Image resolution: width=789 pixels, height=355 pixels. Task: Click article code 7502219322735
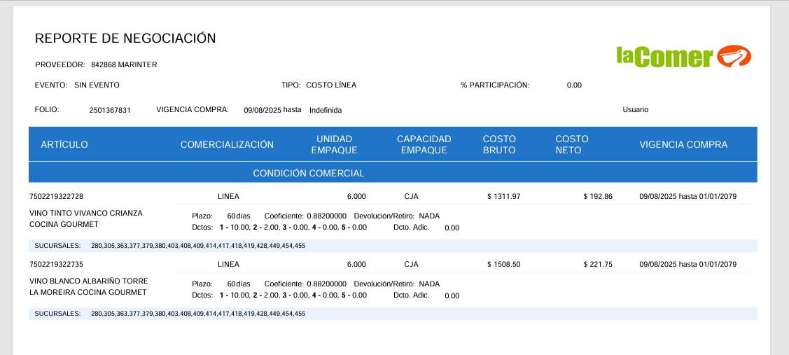click(x=57, y=265)
